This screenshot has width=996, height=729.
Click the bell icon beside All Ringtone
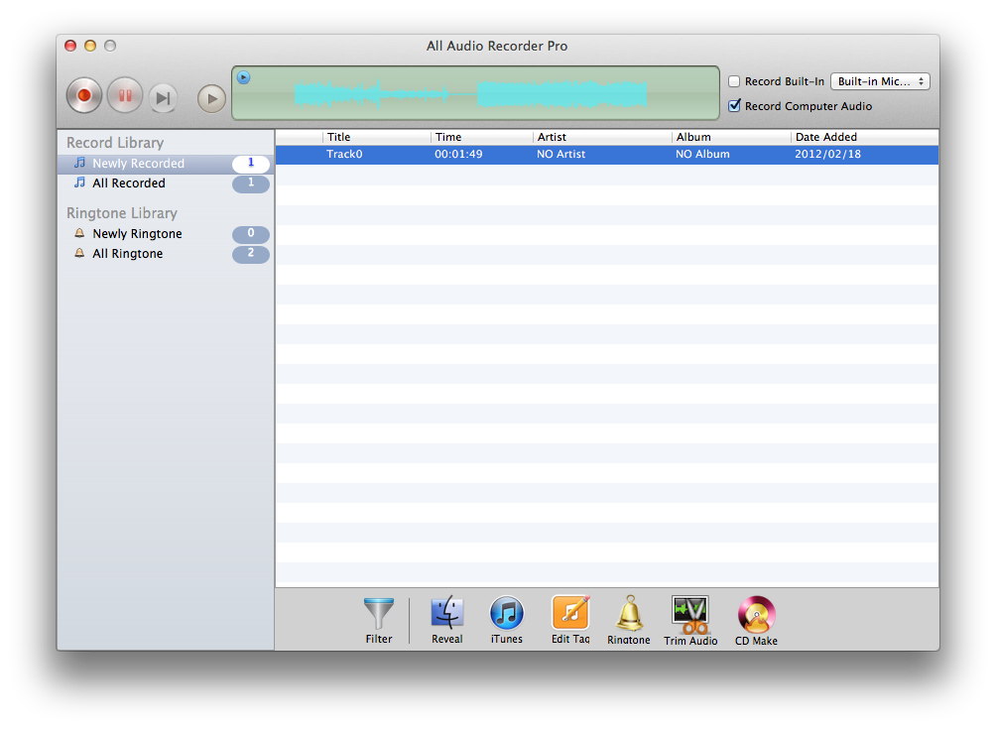point(79,253)
